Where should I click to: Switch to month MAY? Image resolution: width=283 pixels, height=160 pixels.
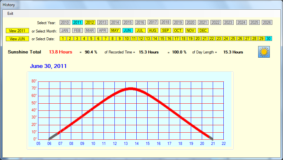(x=115, y=31)
